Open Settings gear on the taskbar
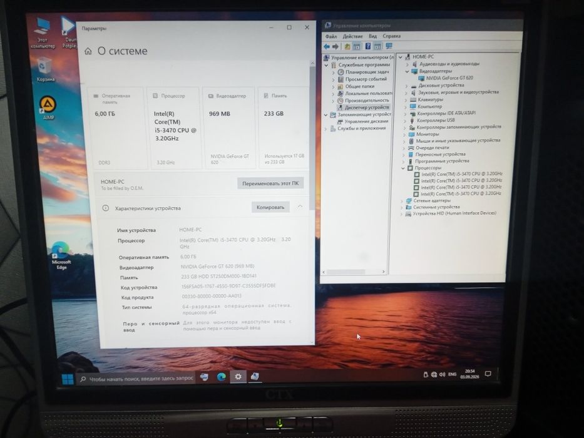Viewport: 584px width, 438px height. (238, 377)
